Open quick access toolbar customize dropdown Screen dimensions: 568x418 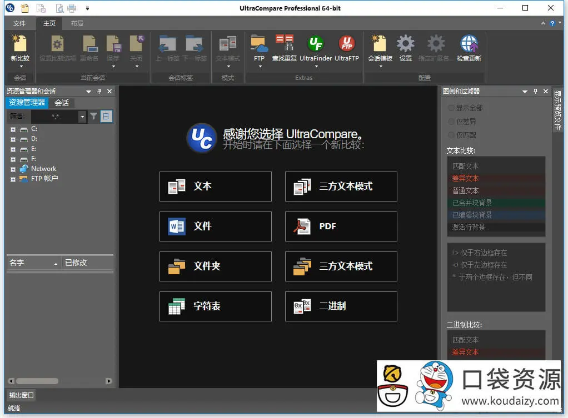click(x=87, y=8)
